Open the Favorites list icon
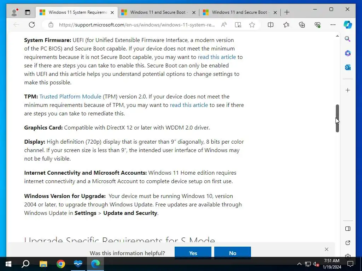The width and height of the screenshot is (362, 271). tap(286, 25)
